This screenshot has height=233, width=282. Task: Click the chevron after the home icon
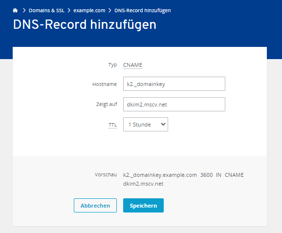point(24,10)
